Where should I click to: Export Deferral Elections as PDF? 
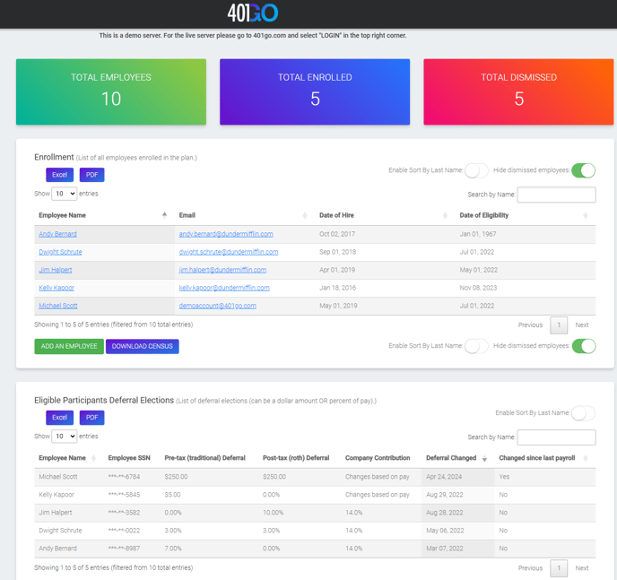(x=91, y=418)
